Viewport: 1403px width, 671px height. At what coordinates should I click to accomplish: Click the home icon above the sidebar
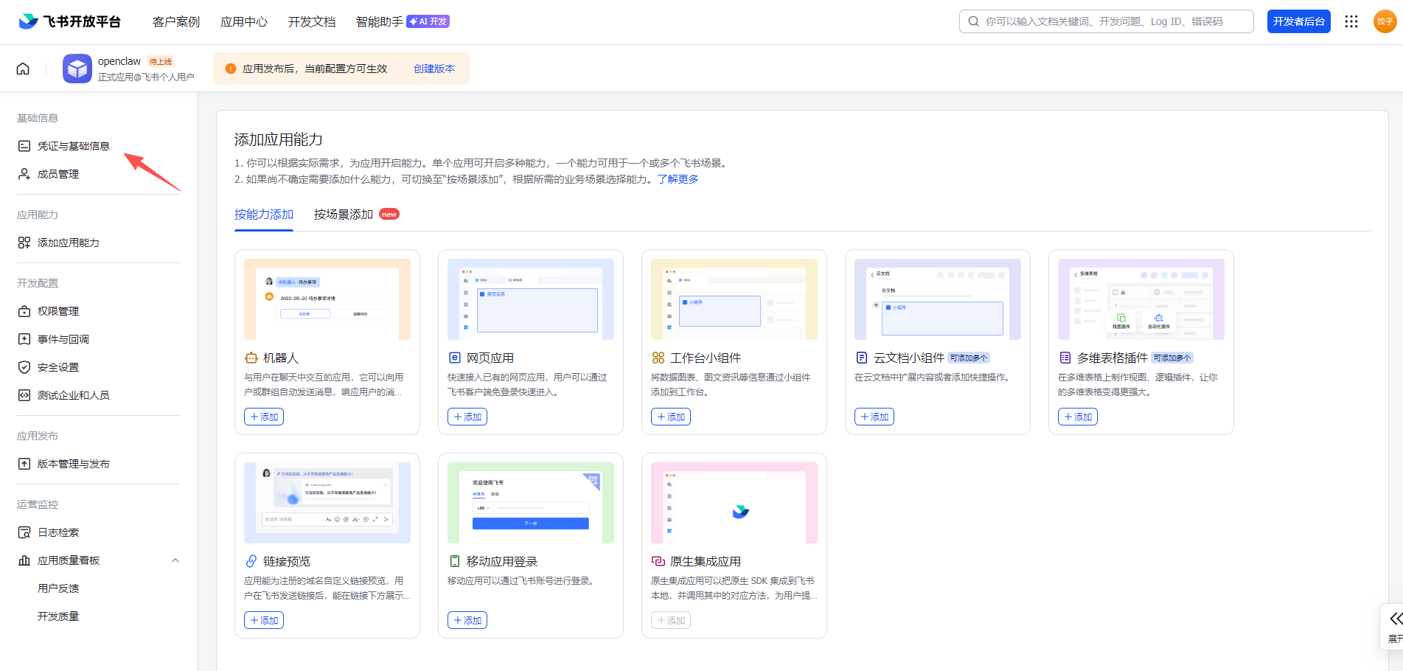22,68
